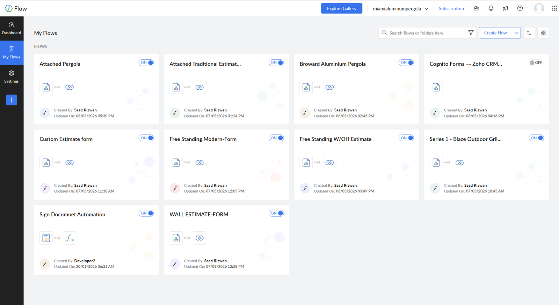Toggle Sign Documnet Automation switch
The width and height of the screenshot is (559, 305).
point(146,213)
